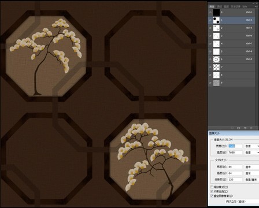Select the black channel 0 thumbnail
259x208 pixels.
click(x=216, y=12)
